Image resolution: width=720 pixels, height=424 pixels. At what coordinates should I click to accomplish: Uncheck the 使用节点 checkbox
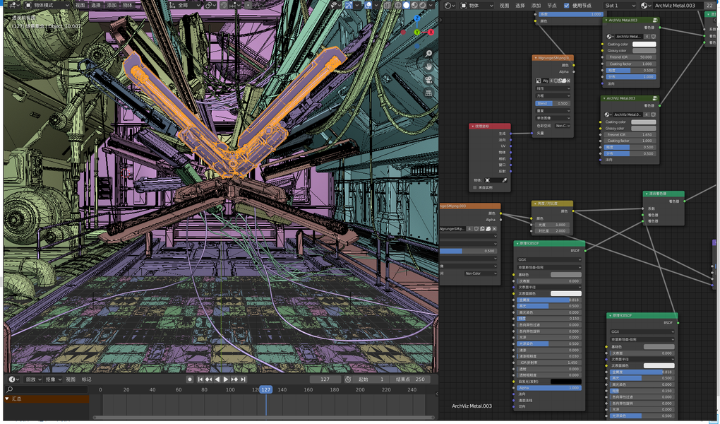(x=567, y=6)
